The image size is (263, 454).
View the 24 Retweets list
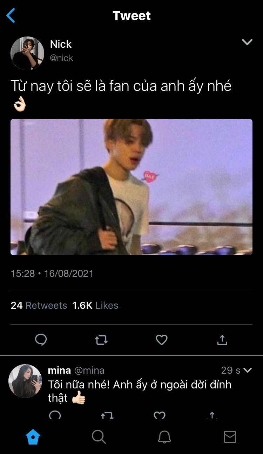(x=39, y=306)
